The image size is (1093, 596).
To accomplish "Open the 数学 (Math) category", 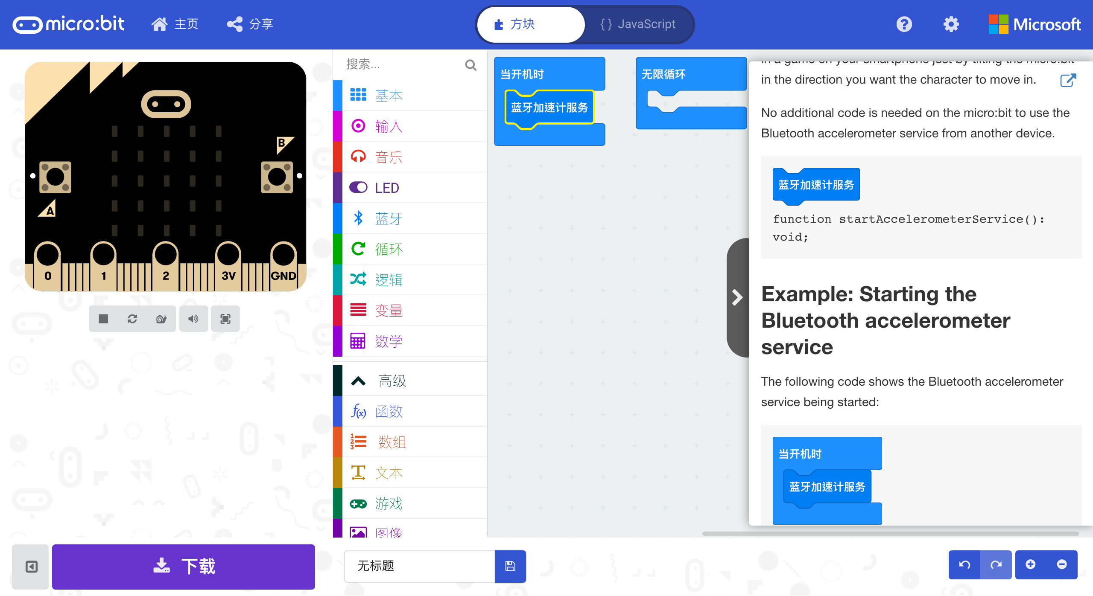I will click(388, 341).
